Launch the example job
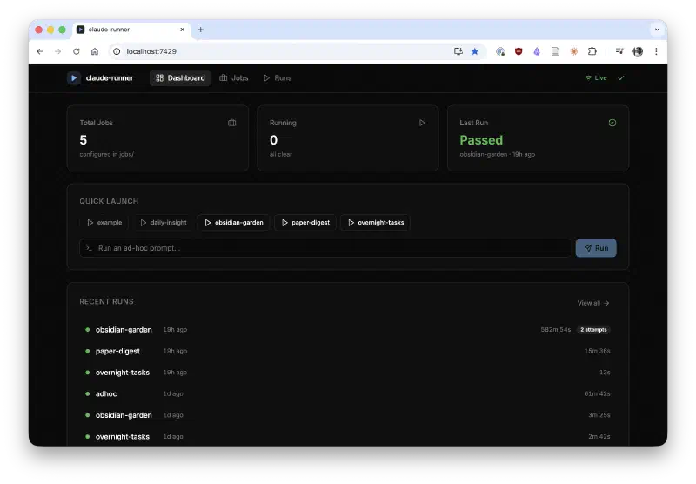696x484 pixels. [x=104, y=223]
